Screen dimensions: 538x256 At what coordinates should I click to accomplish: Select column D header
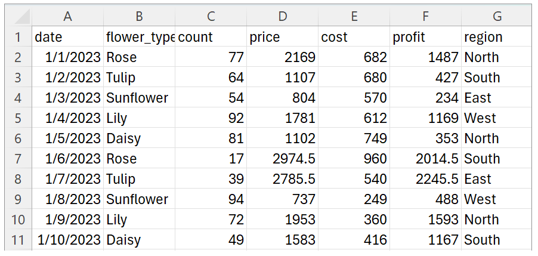point(282,17)
